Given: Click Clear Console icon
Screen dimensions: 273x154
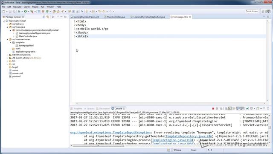Looking at the screenshot, I should pos(226,109).
